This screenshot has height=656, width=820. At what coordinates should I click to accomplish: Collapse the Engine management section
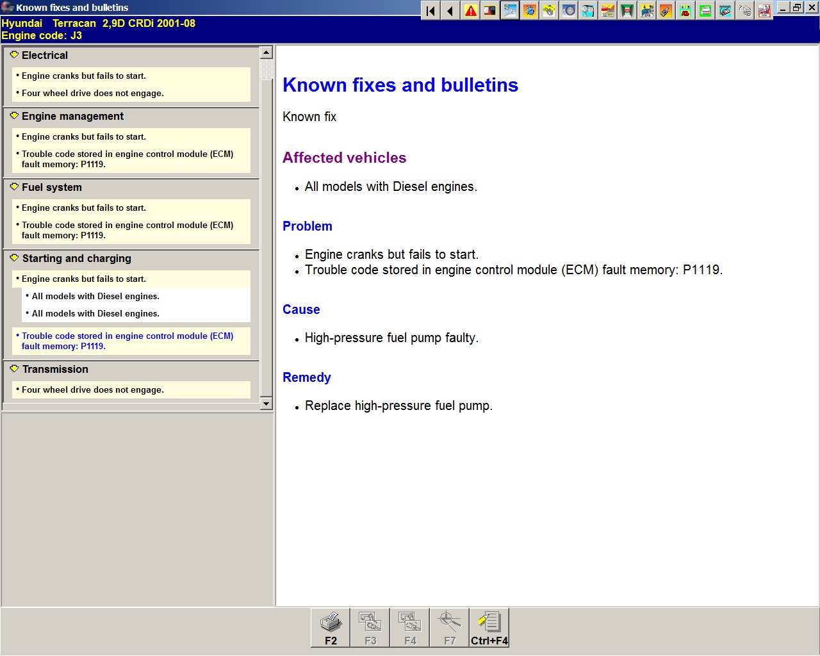14,116
